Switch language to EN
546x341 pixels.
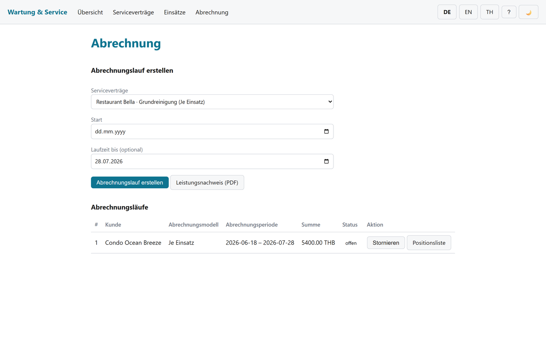click(468, 12)
